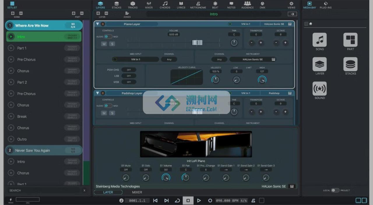Select the Sound media bay icon
This screenshot has width=373, height=205.
pos(320,89)
